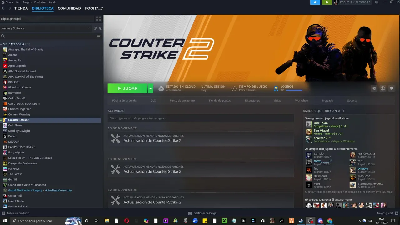
Task: Open Windows Task View icon
Action: click(x=97, y=221)
